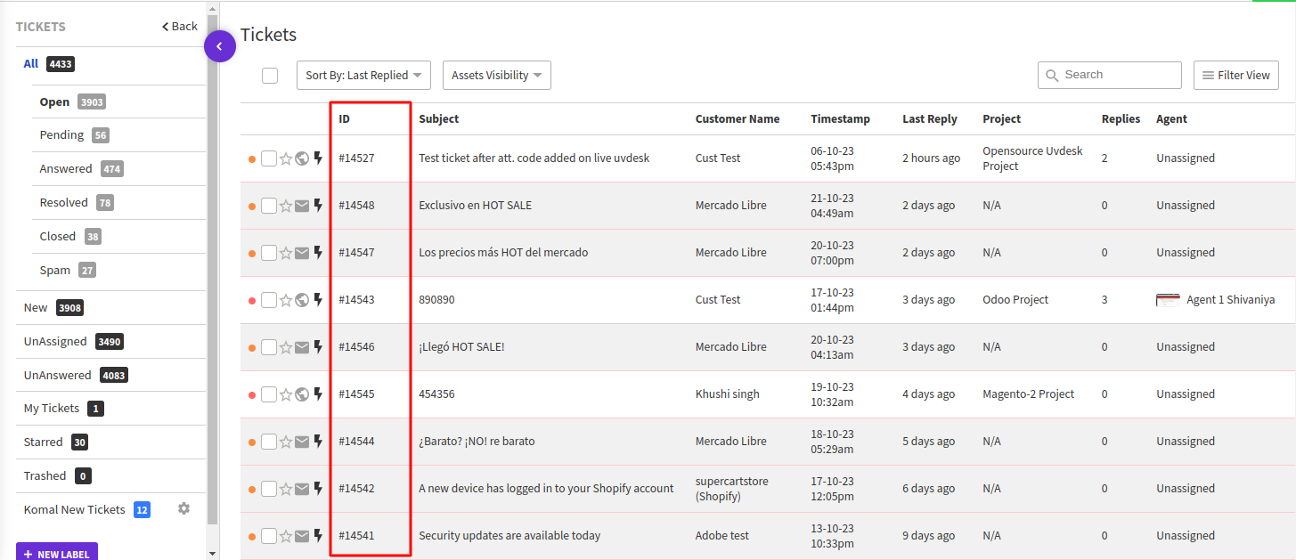
Task: Select checkbox for ticket #14527
Action: click(269, 158)
